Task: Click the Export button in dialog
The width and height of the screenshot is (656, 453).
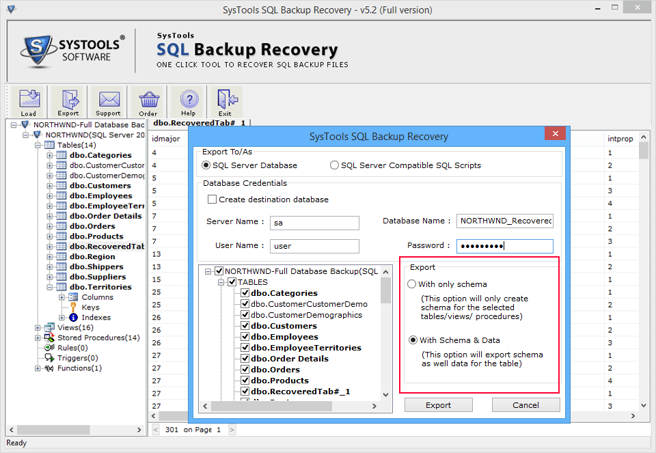Action: 439,405
